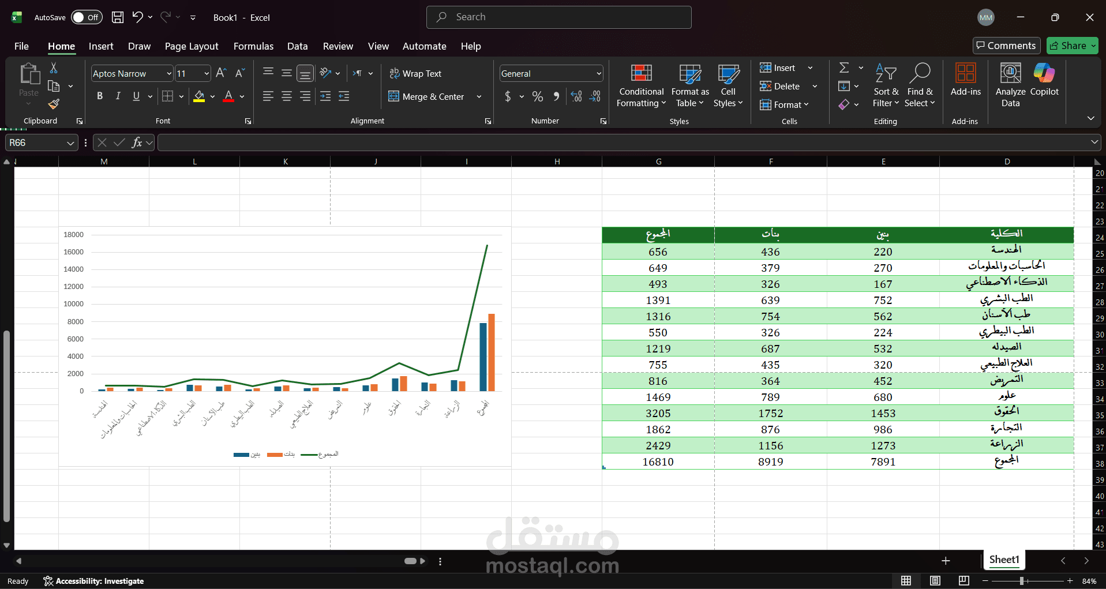Switch to the Formulas tab
The image size is (1106, 589).
pos(253,46)
